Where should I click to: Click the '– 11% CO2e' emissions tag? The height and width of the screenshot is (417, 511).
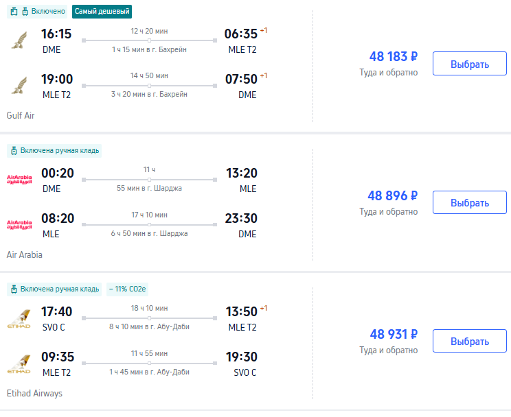[x=128, y=289]
